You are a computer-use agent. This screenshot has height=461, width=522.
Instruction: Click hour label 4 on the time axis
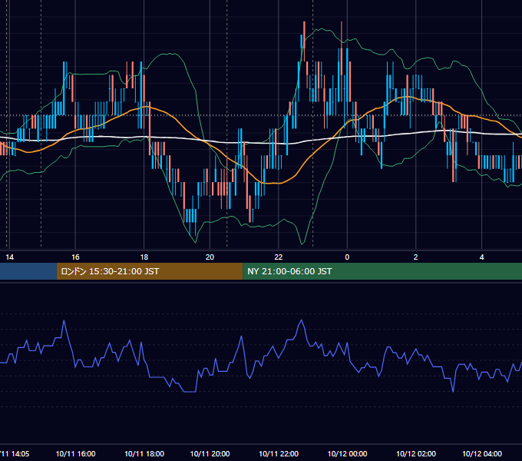click(x=482, y=257)
